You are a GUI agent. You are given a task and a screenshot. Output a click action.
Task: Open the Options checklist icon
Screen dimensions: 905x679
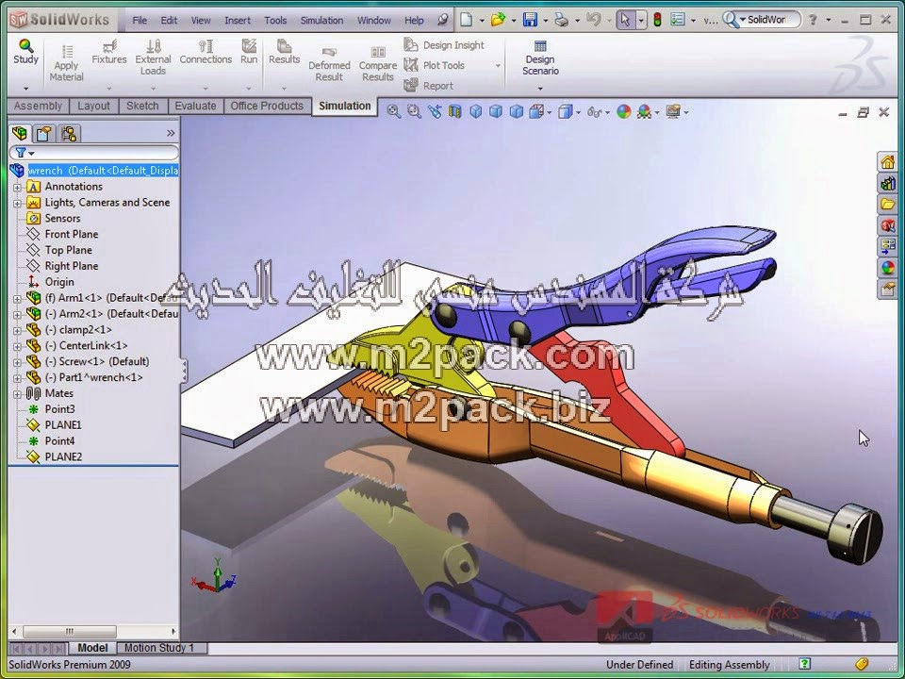pos(678,20)
